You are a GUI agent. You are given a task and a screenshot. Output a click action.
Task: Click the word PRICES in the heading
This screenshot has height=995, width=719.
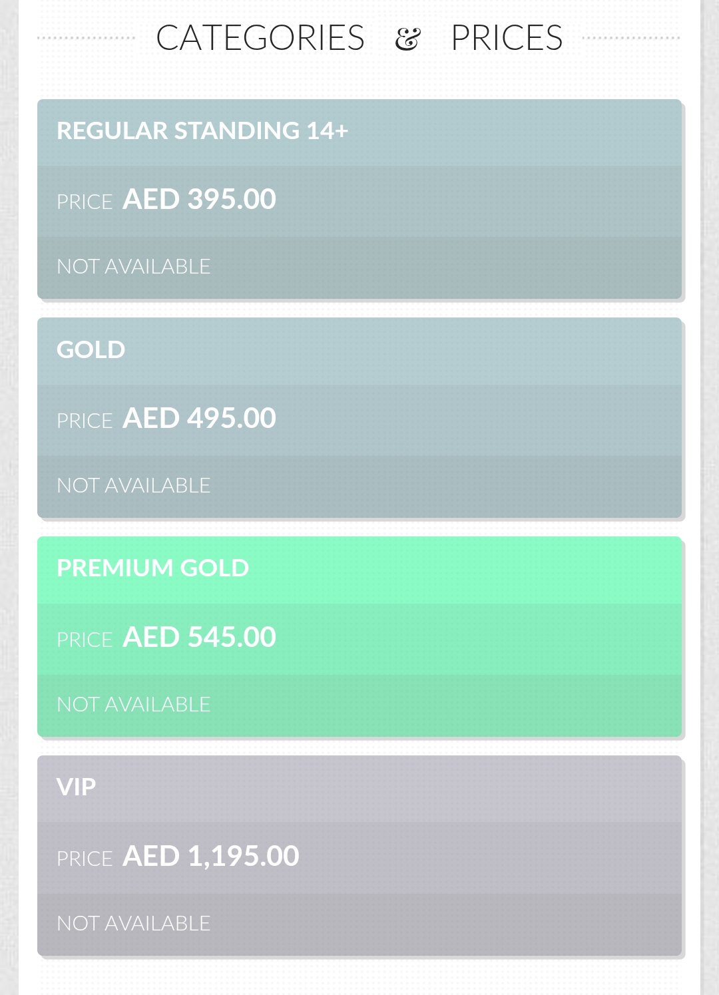pos(507,38)
